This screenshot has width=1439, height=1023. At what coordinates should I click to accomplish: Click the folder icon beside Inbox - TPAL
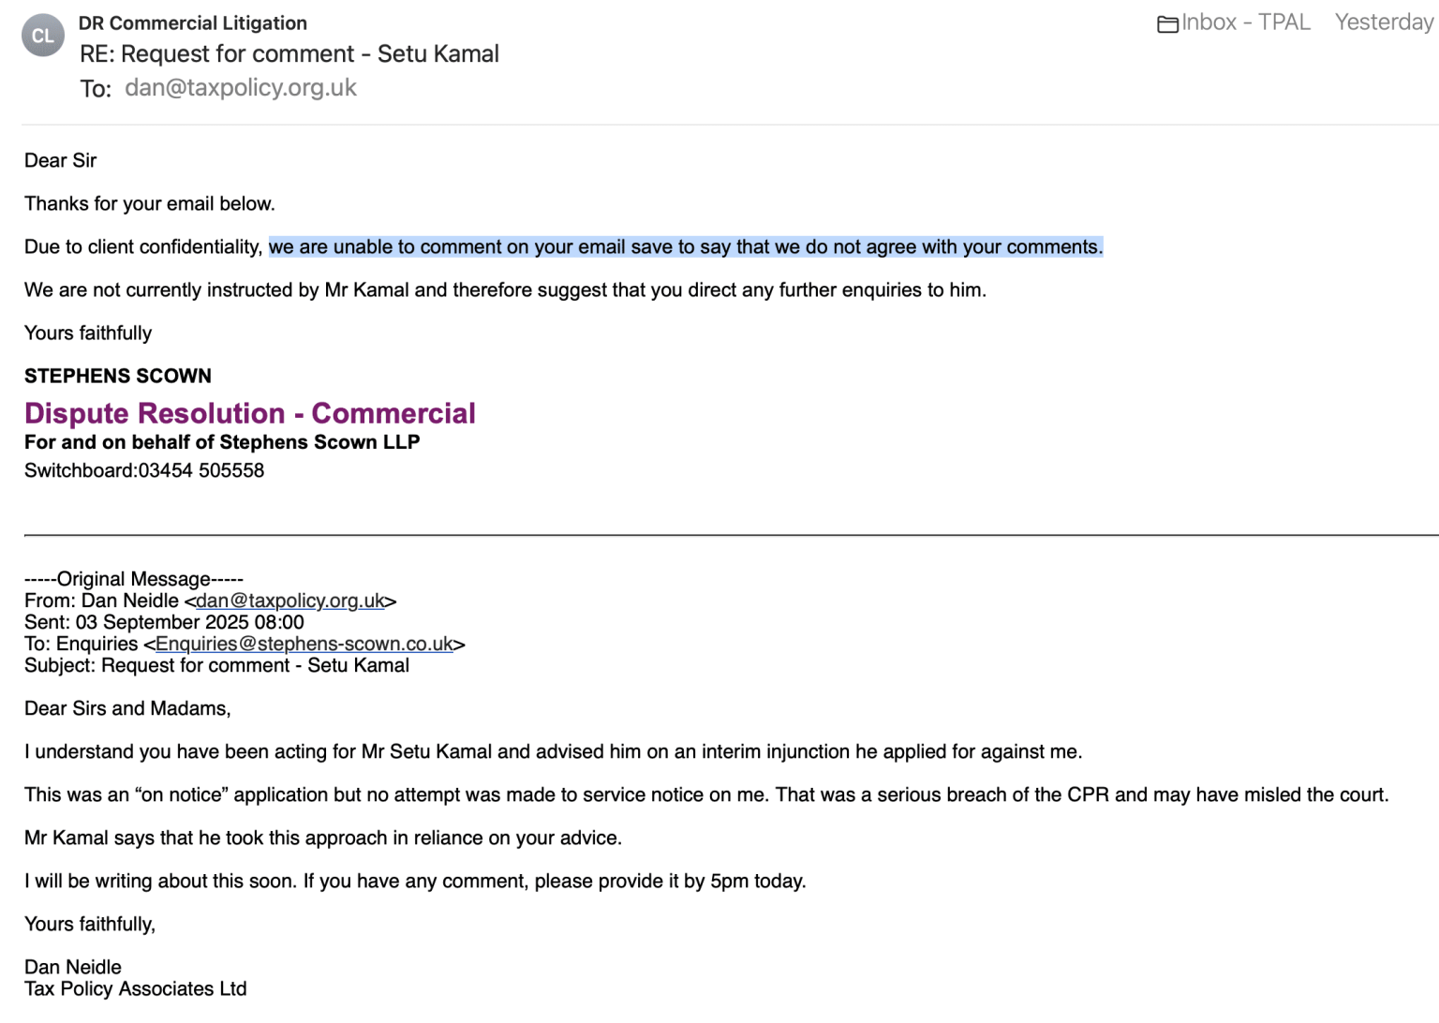[x=1167, y=23]
